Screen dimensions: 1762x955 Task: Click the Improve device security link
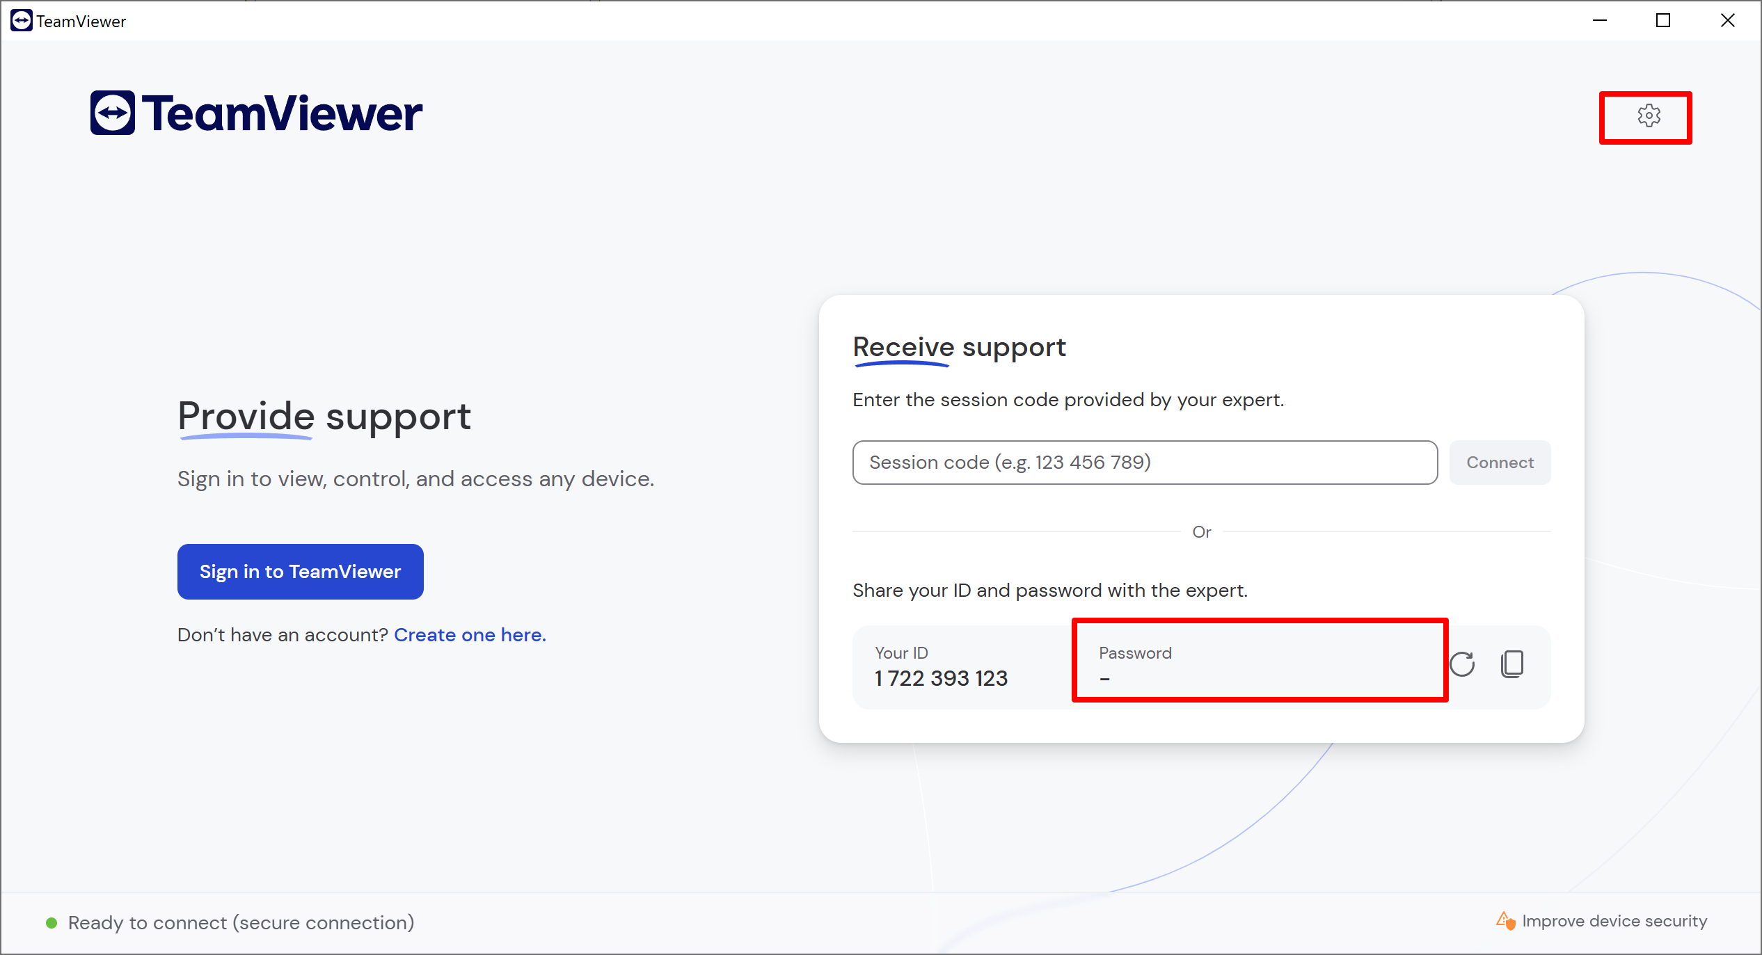[x=1614, y=921]
